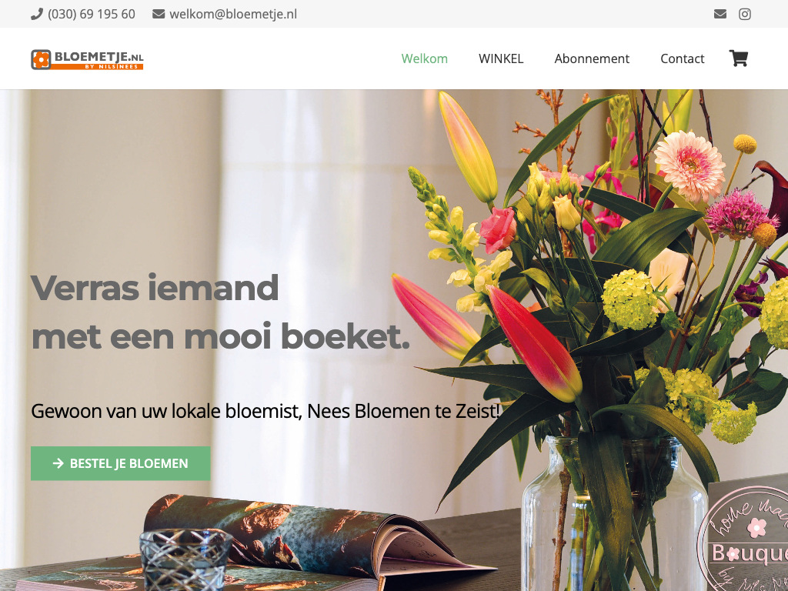Click the BESTEL JE BLOEMEN button

[x=121, y=463]
